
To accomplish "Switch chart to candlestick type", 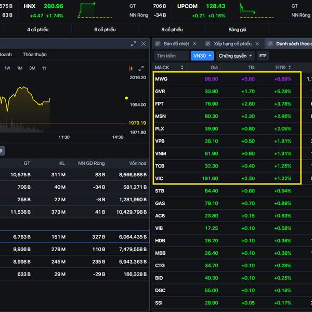I will coord(131,68).
